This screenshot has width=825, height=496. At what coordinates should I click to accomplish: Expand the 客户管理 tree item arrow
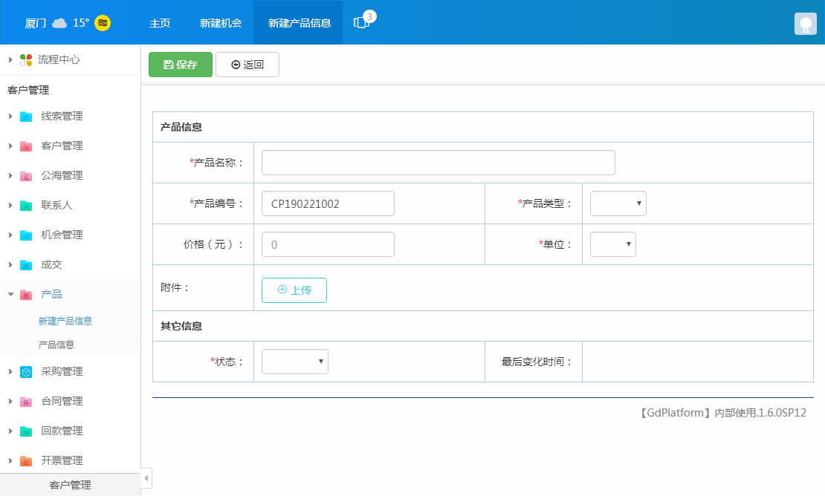pyautogui.click(x=10, y=146)
